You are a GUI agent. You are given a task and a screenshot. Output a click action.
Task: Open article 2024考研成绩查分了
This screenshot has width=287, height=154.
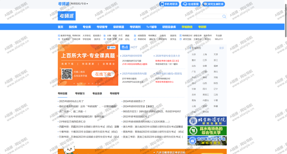tap(134, 101)
